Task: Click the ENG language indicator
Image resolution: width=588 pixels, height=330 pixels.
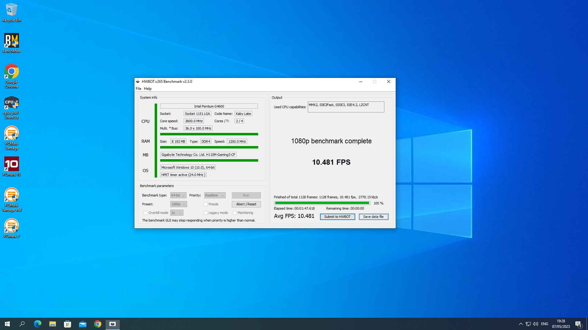Action: tap(545, 324)
